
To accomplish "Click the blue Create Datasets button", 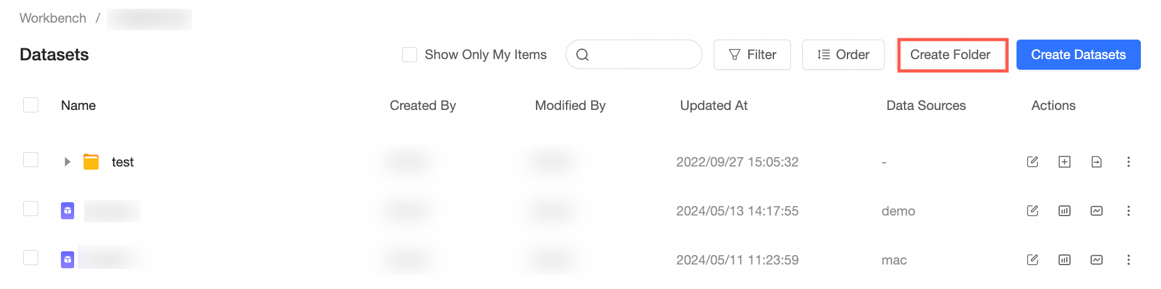I will (x=1079, y=55).
